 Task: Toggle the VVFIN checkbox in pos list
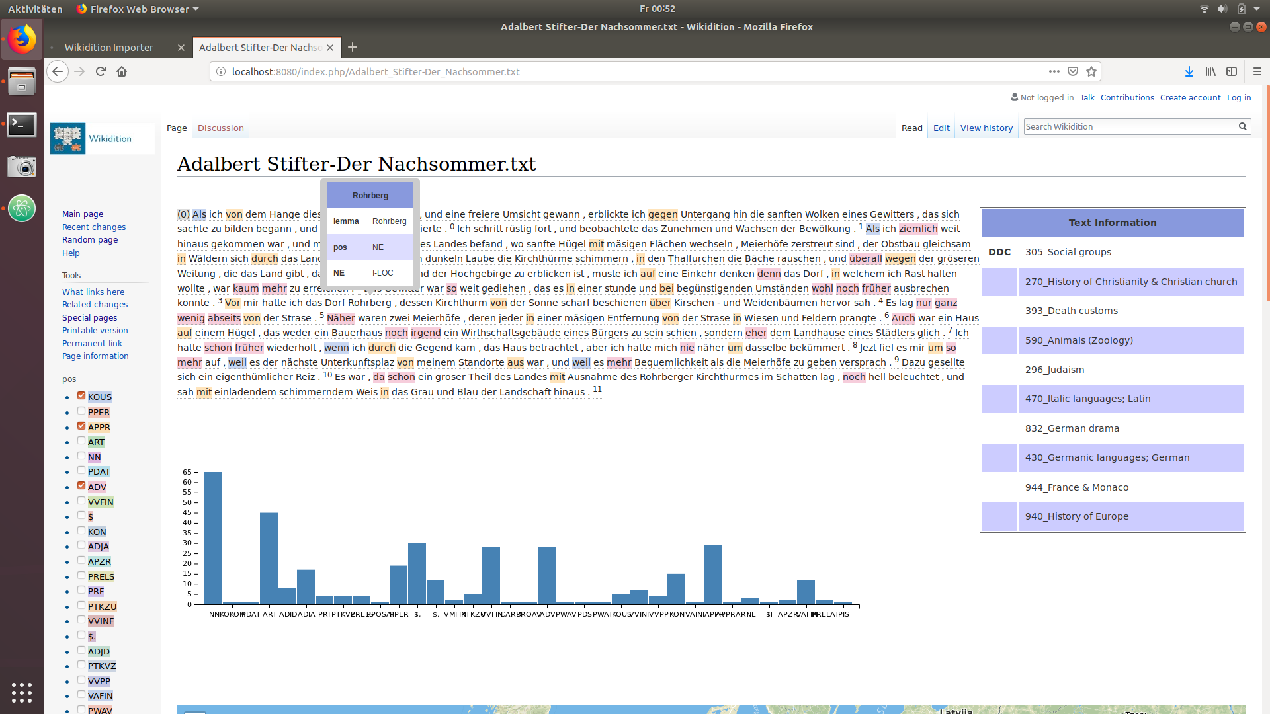[x=81, y=500]
